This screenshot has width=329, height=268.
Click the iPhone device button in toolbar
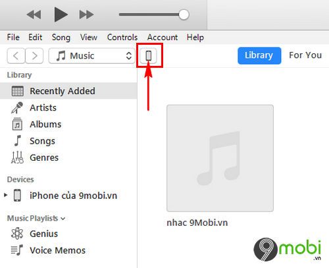pos(149,55)
